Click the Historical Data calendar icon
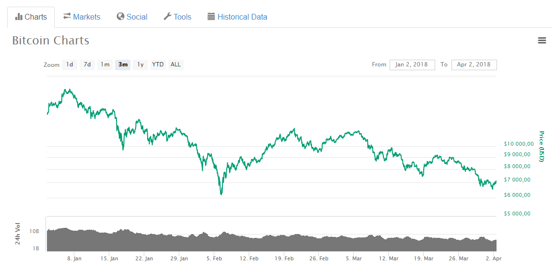555x267 pixels. coord(211,17)
